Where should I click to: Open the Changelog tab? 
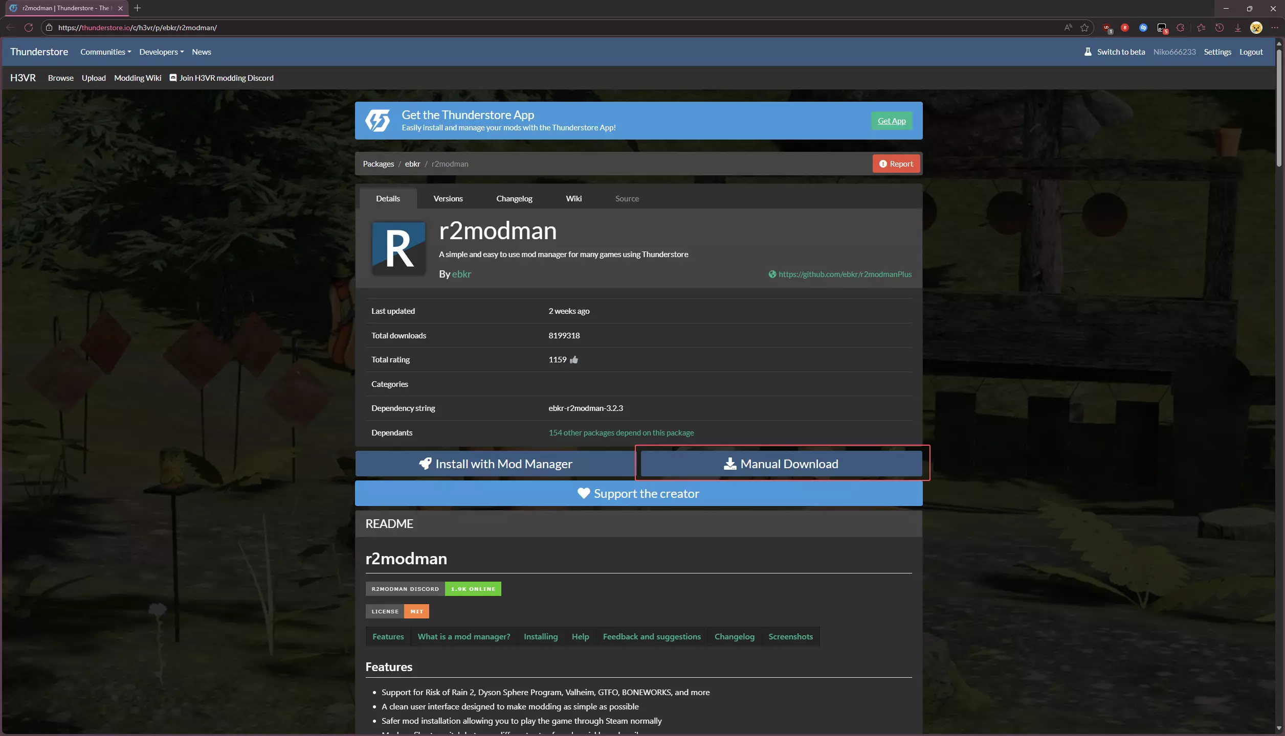point(514,198)
